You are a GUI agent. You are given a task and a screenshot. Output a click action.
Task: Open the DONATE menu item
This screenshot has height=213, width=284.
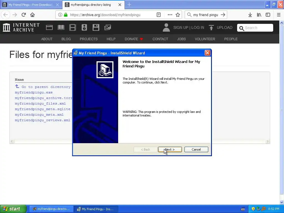pyautogui.click(x=134, y=39)
